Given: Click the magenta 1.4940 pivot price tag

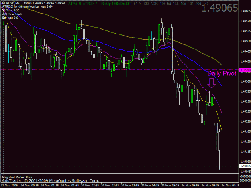Looking at the screenshot, I should [x=245, y=70].
